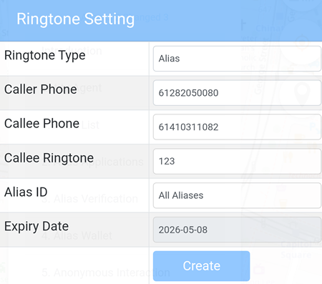Open the Expiry Date picker showing 2026-05-08

coord(237,230)
